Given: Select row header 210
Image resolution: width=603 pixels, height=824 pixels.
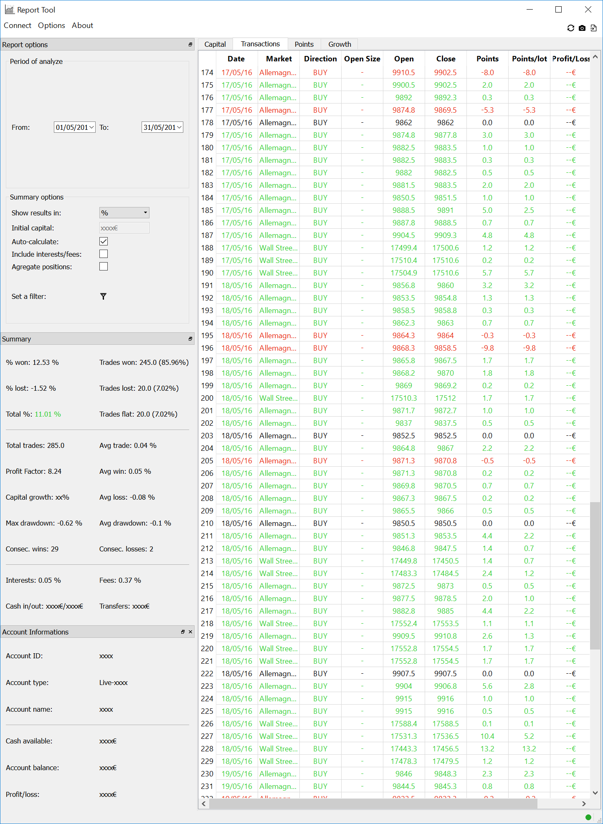Looking at the screenshot, I should point(207,523).
